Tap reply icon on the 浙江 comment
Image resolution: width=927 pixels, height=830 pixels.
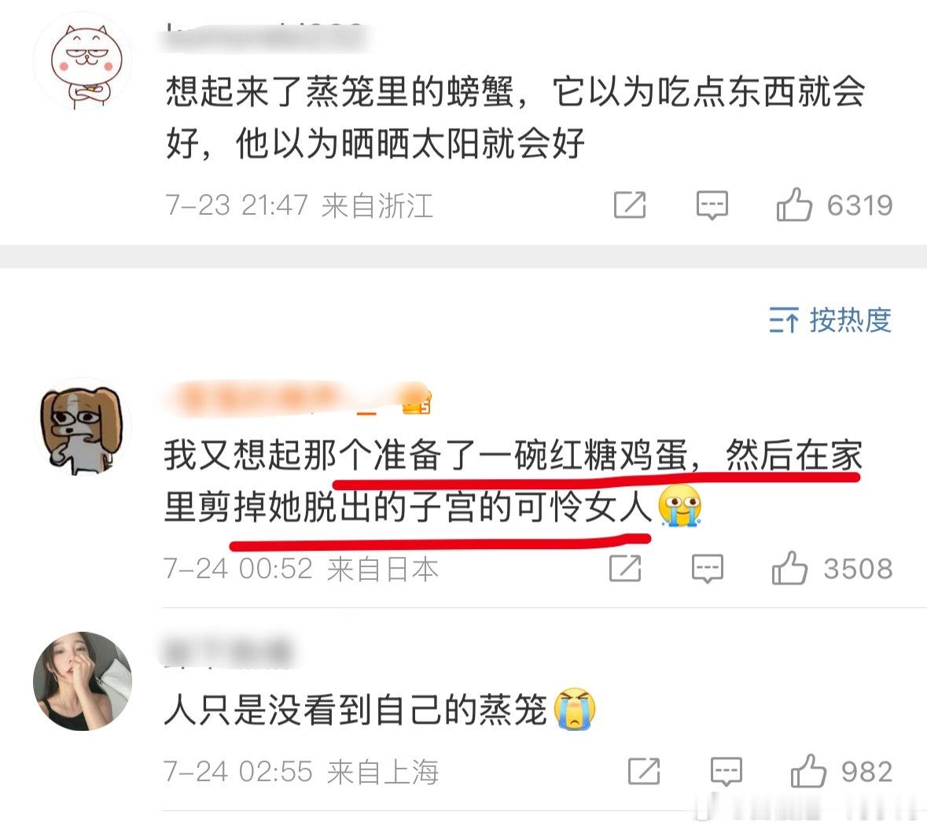[712, 205]
